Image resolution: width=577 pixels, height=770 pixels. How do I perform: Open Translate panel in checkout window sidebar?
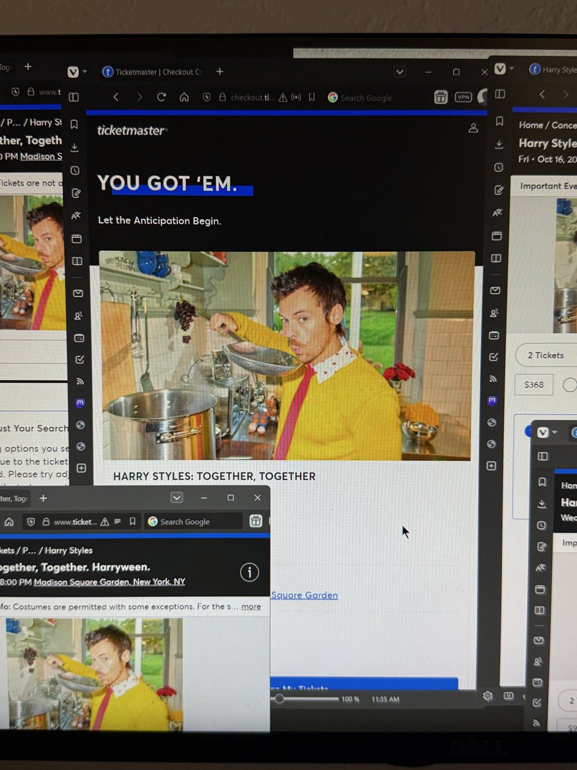tap(76, 216)
